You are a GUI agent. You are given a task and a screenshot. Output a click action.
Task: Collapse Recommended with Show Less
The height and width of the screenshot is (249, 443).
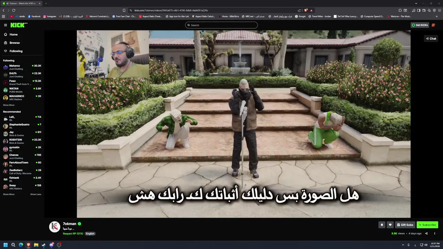click(x=36, y=194)
